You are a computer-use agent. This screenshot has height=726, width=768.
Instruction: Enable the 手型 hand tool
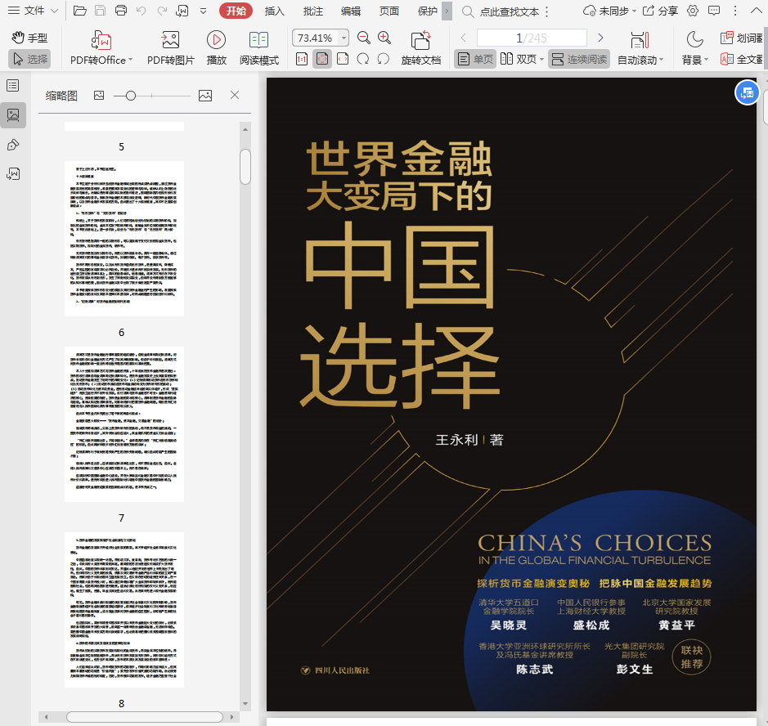click(x=30, y=38)
